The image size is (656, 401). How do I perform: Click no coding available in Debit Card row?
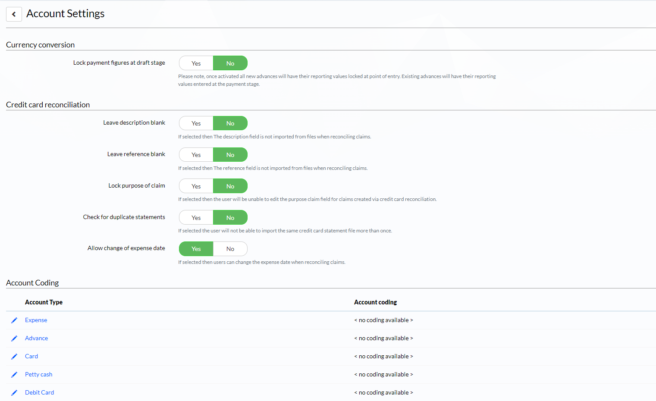pyautogui.click(x=384, y=392)
